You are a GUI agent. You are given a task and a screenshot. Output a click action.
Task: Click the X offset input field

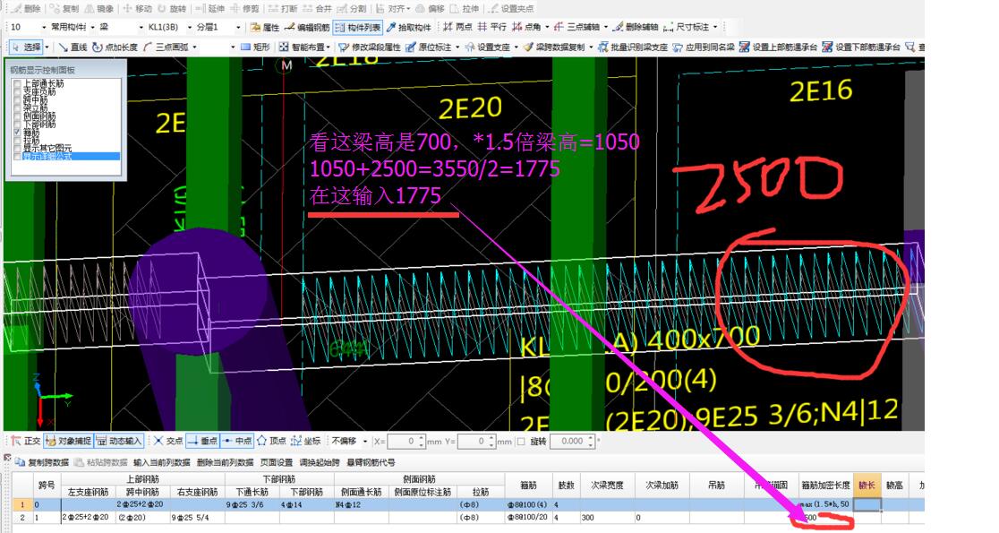click(x=406, y=442)
